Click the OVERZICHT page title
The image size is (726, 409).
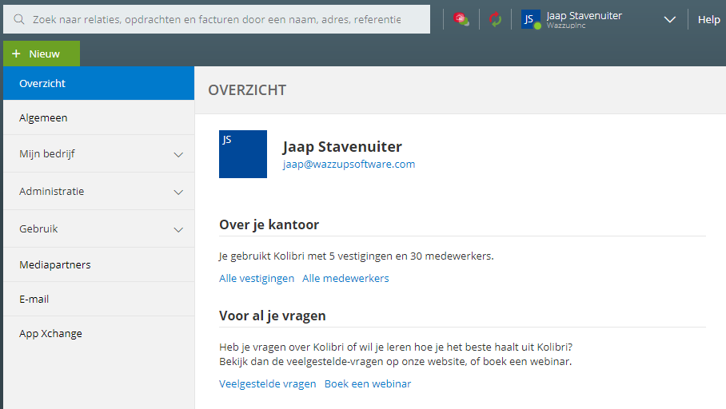247,89
